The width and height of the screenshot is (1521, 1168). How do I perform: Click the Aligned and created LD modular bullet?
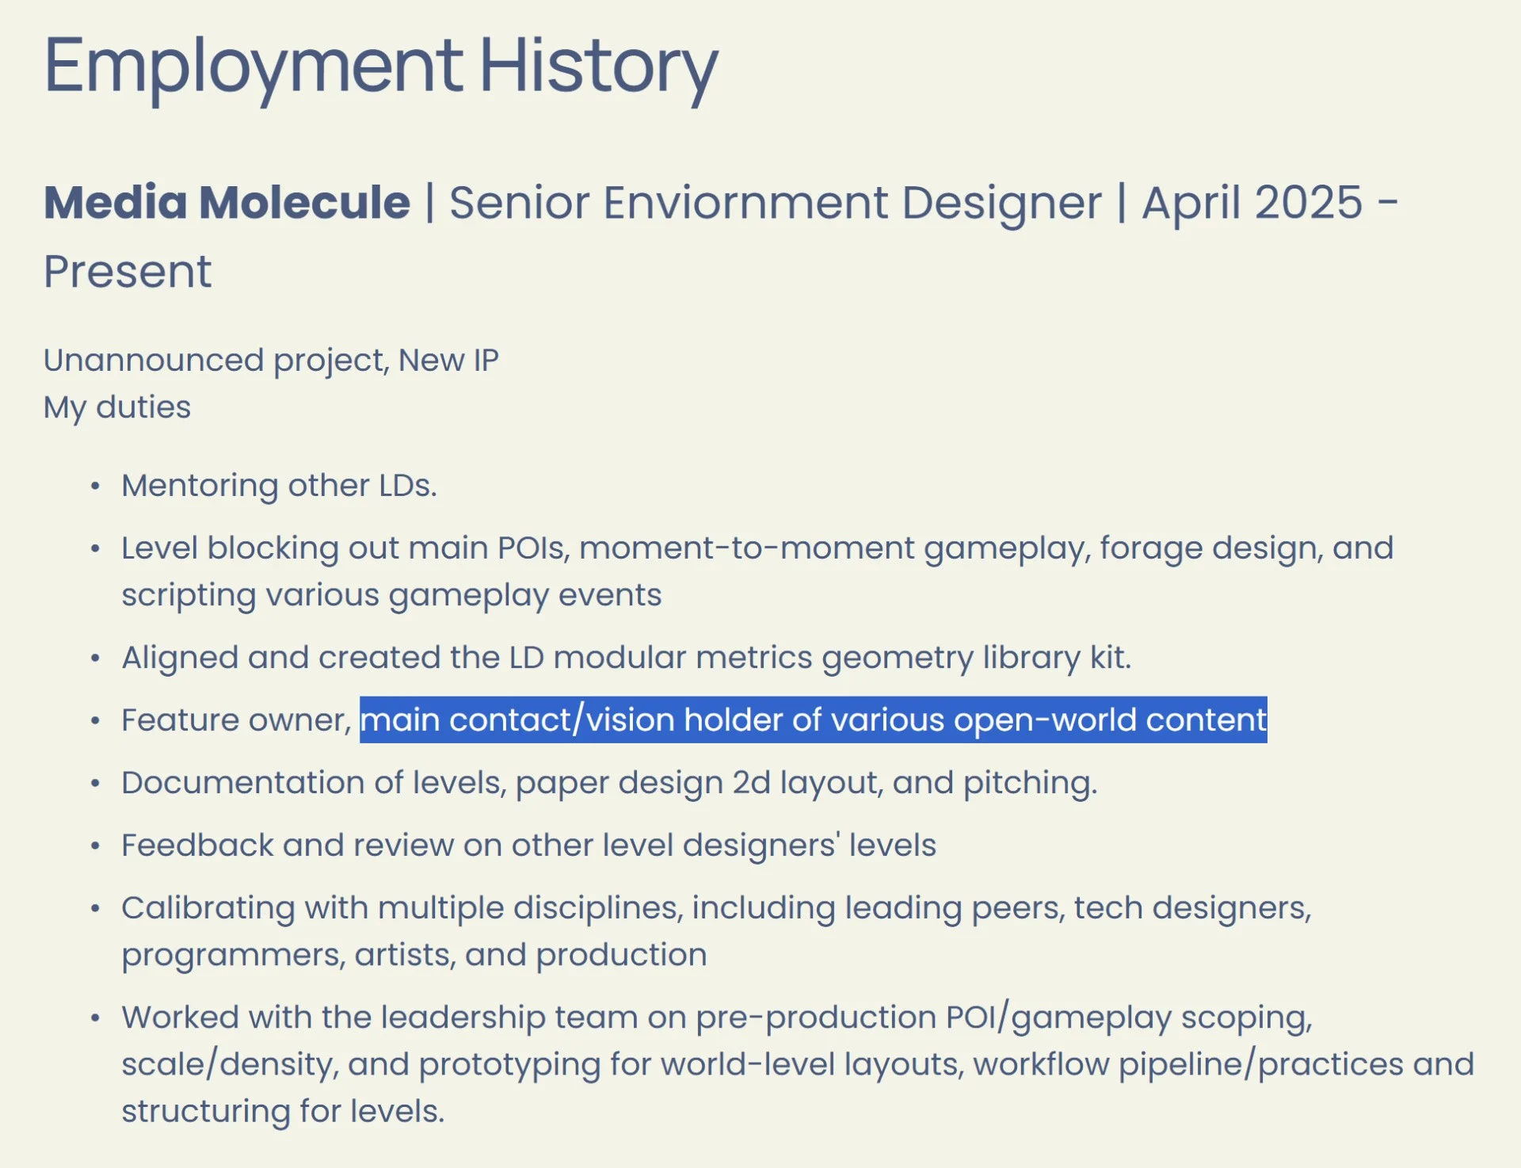pyautogui.click(x=627, y=658)
